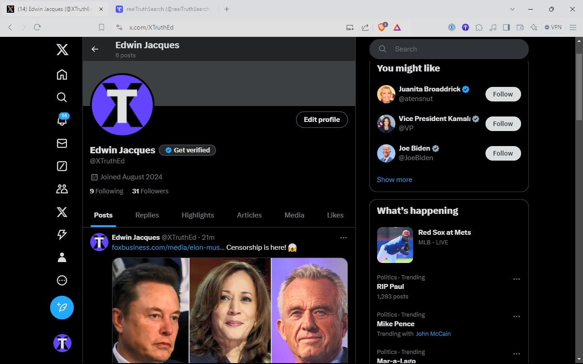Toggle the Brave VPN button
The width and height of the screenshot is (583, 364).
553,27
